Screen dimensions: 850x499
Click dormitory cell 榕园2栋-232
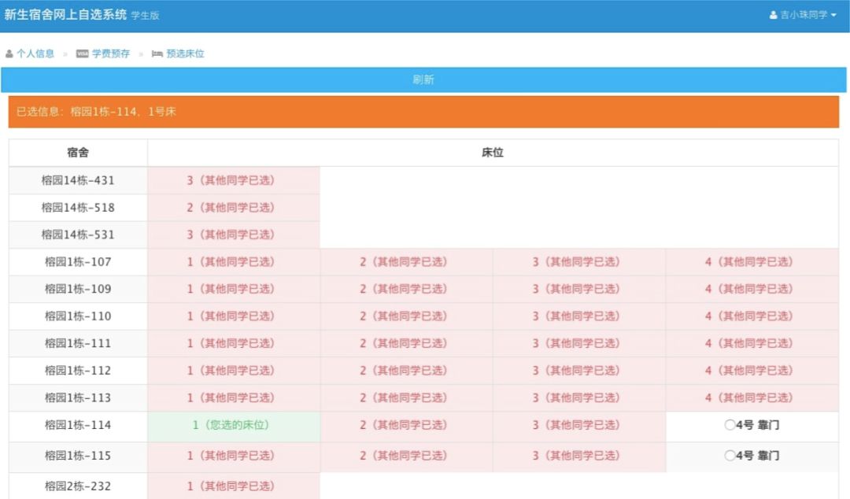[x=78, y=486]
